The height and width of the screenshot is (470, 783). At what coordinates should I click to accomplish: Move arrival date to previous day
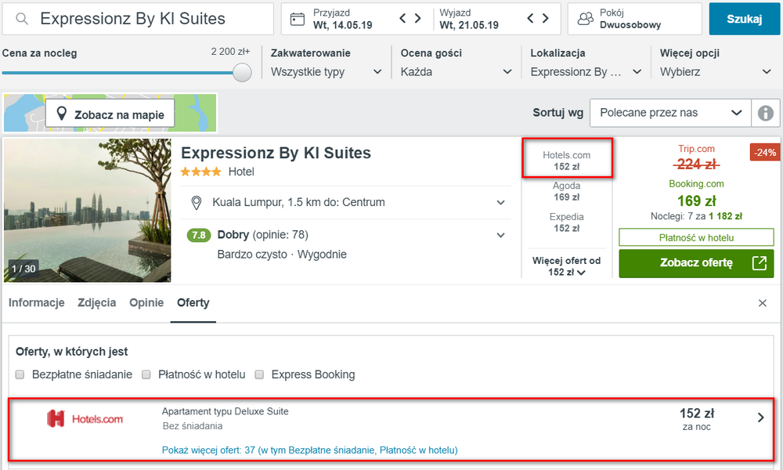pyautogui.click(x=402, y=19)
